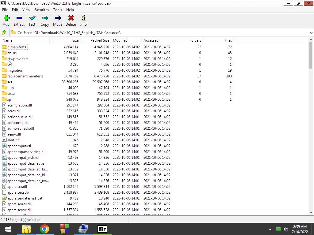This screenshot has width=314, height=235.
Task: Sort by the Name column header
Action: pyautogui.click(x=25, y=40)
